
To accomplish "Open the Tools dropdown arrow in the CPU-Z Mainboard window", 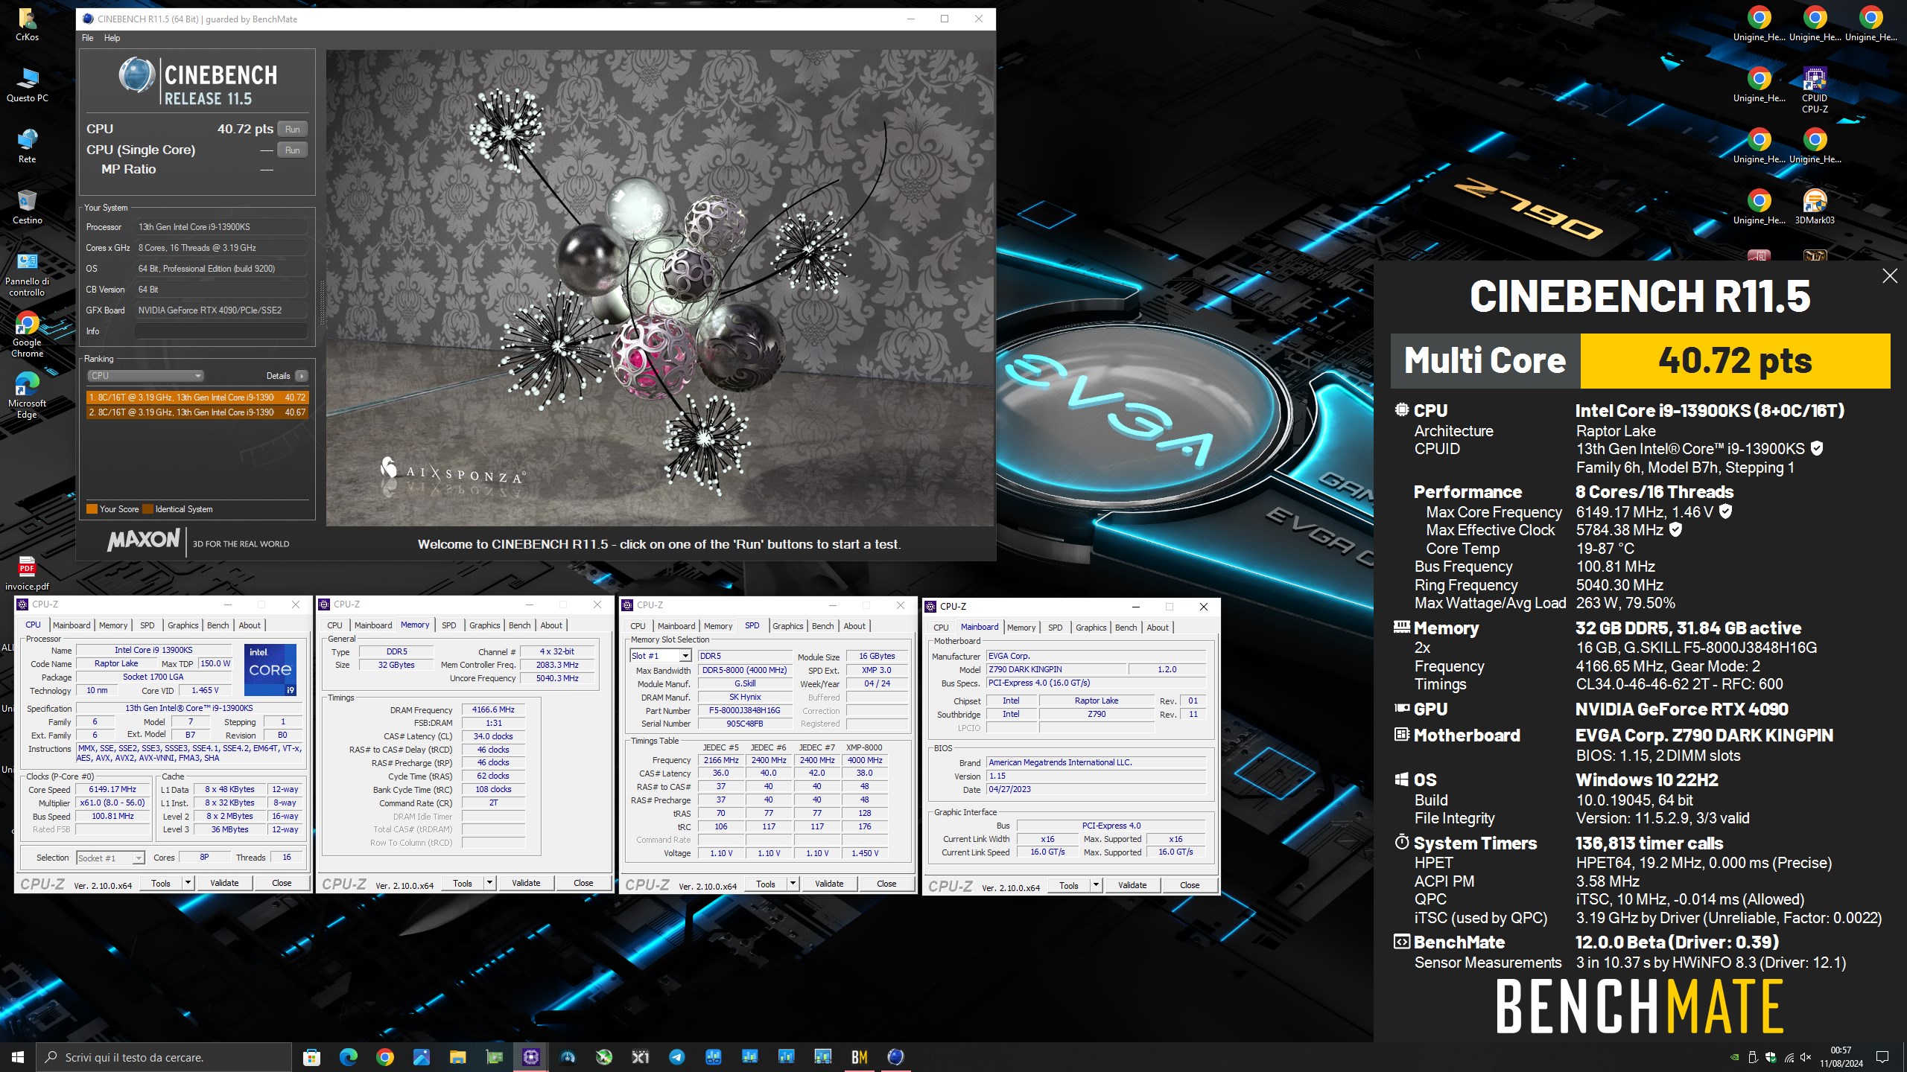I will tap(1096, 885).
